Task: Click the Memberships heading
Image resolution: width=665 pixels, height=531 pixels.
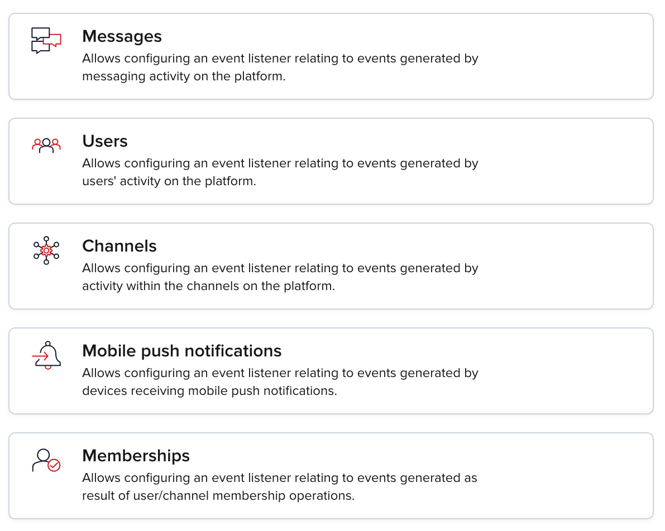Action: tap(136, 456)
